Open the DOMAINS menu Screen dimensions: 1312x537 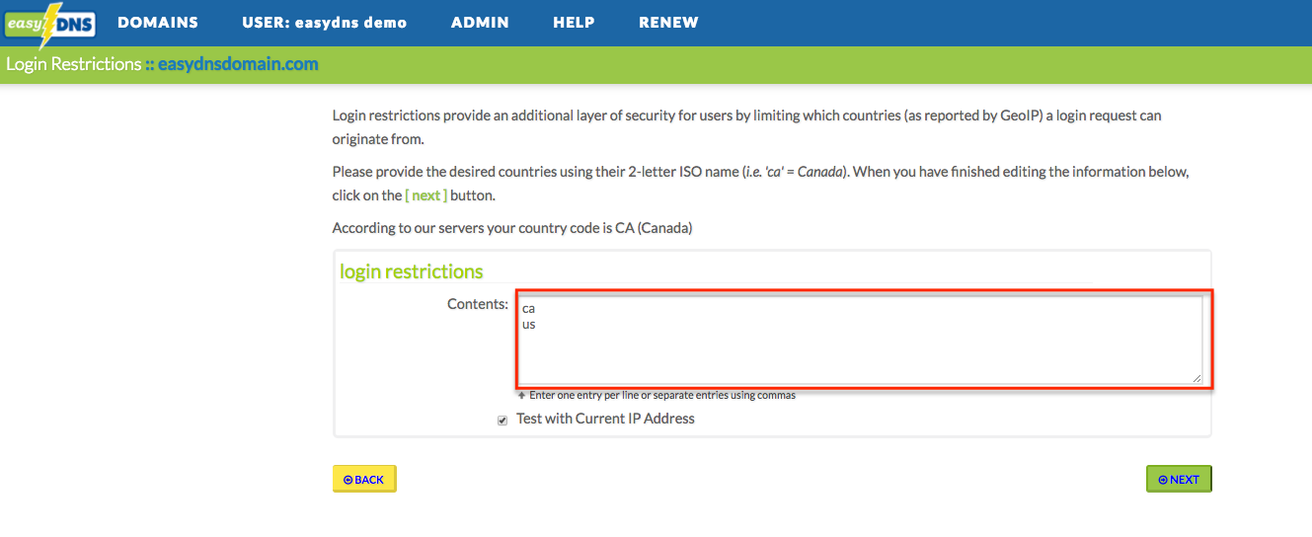pyautogui.click(x=158, y=23)
